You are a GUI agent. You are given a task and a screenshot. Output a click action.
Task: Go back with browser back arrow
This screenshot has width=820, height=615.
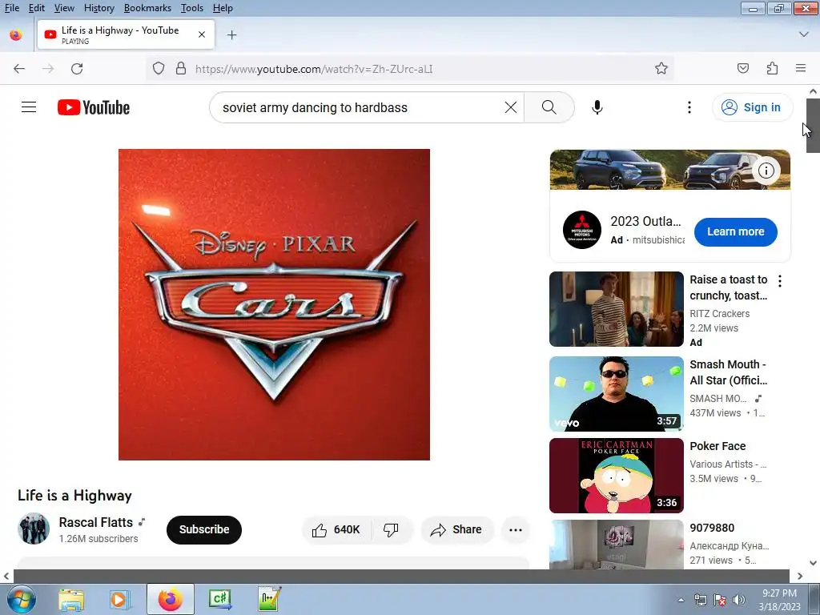19,69
